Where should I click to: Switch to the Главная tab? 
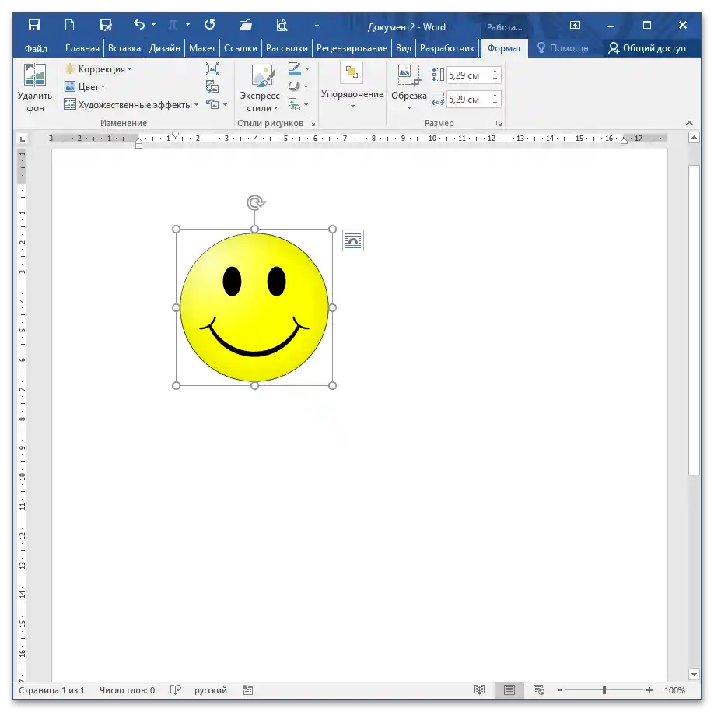point(82,48)
